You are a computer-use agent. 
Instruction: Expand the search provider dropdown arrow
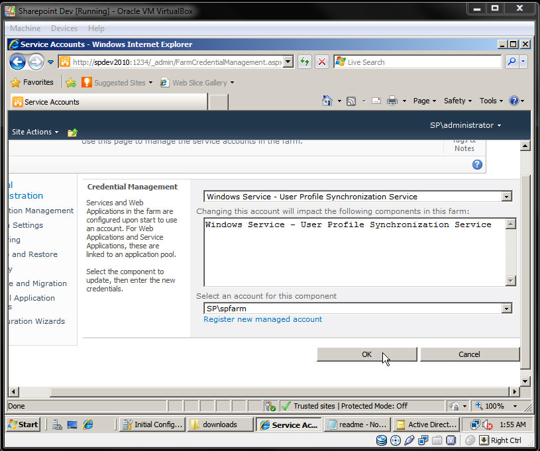coord(523,62)
